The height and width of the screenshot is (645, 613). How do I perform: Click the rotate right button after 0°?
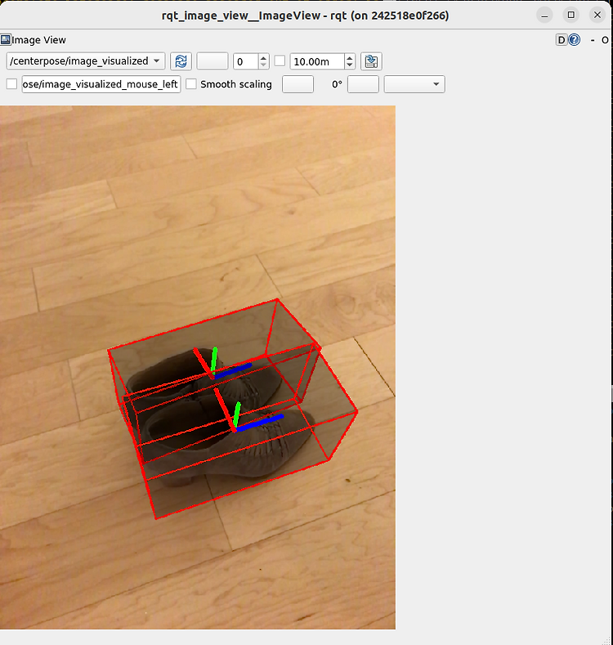point(363,84)
